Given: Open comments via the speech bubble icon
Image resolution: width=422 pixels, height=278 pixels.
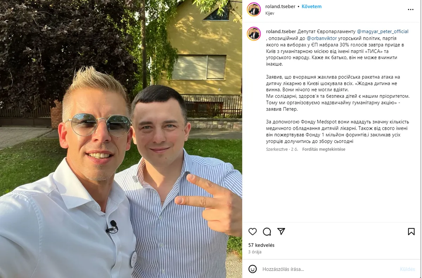Looking at the screenshot, I should [267, 232].
